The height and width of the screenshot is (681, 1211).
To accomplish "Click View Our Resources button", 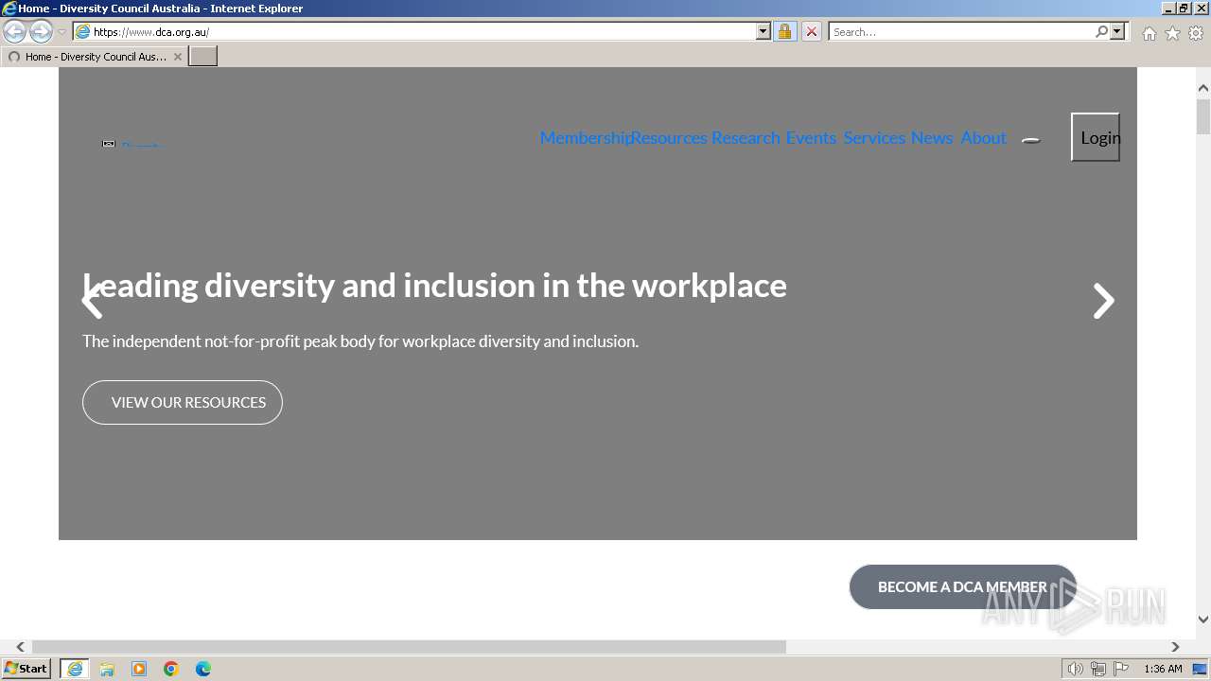I will click(183, 402).
